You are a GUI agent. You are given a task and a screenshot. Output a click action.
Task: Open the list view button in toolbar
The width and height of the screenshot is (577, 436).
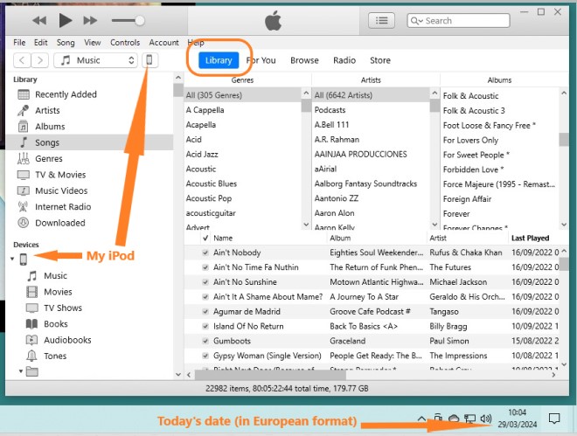tap(381, 21)
